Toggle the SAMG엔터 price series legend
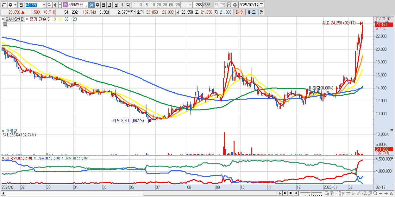Viewport: 395px width, 197px height. click(15, 19)
